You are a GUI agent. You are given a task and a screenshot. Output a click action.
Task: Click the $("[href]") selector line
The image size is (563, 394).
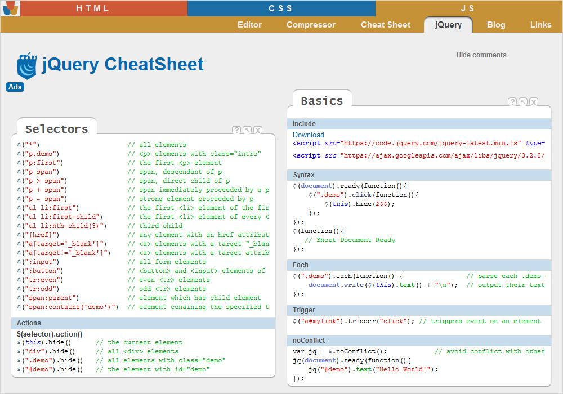(x=143, y=235)
